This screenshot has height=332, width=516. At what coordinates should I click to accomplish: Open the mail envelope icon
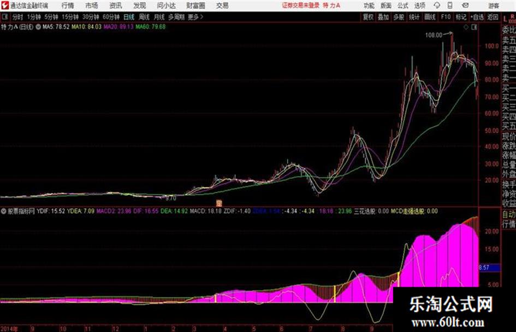click(465, 5)
